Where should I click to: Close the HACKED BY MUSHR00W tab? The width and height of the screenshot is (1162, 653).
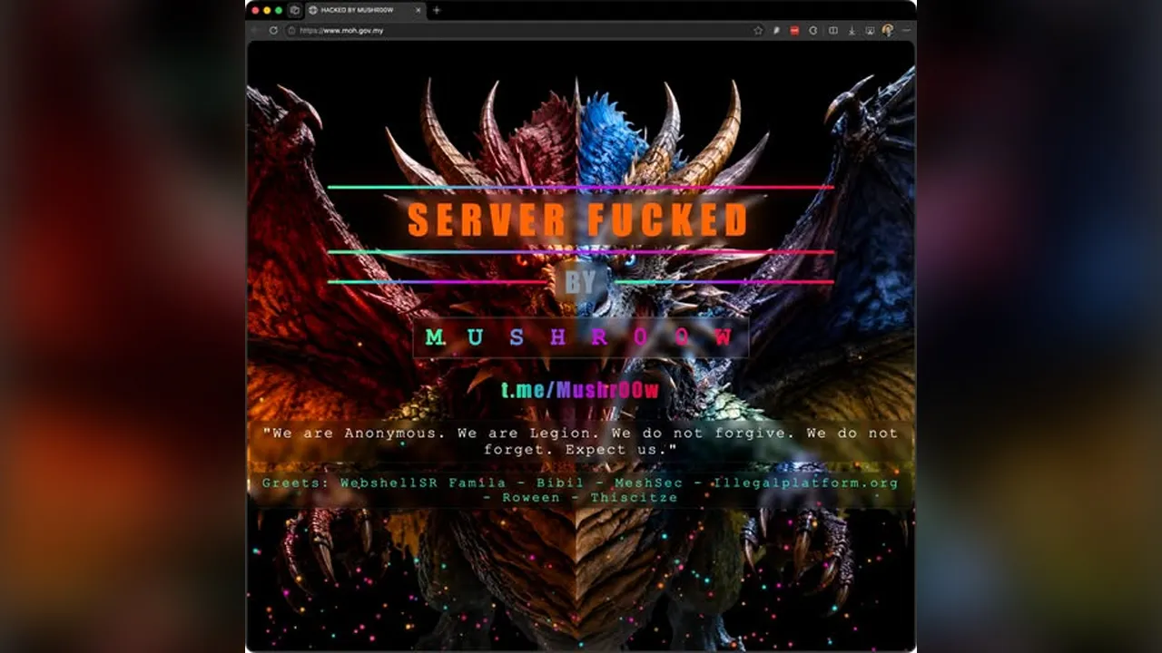419,10
